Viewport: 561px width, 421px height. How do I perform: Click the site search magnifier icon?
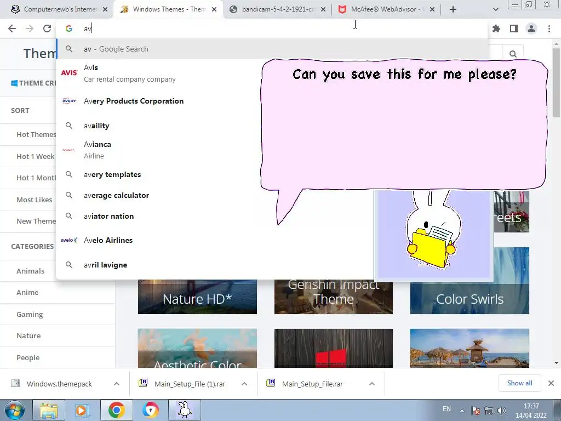pos(513,54)
